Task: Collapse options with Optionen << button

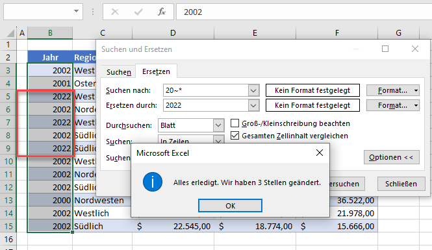Action: [x=392, y=157]
